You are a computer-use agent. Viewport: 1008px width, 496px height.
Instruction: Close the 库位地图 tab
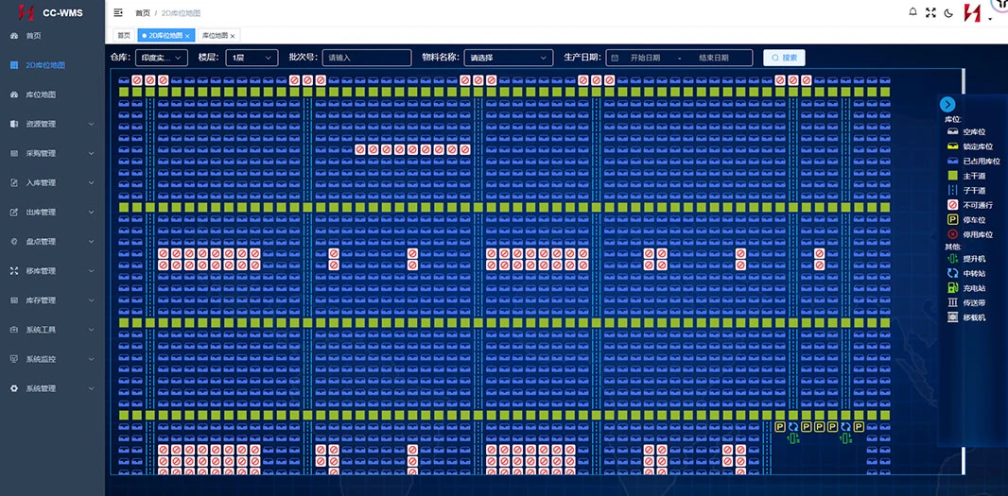pos(232,36)
